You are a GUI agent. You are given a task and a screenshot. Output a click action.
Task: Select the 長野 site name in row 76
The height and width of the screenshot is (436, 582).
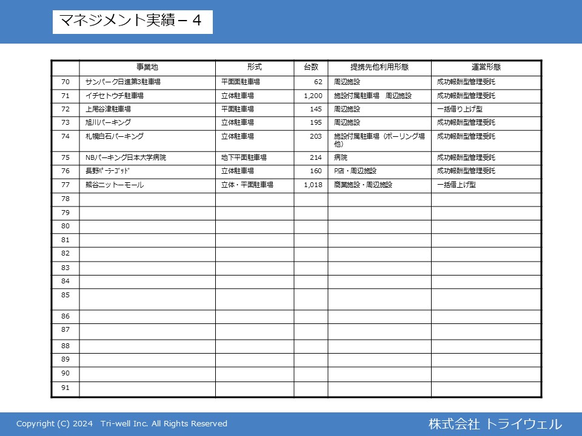[x=108, y=171]
